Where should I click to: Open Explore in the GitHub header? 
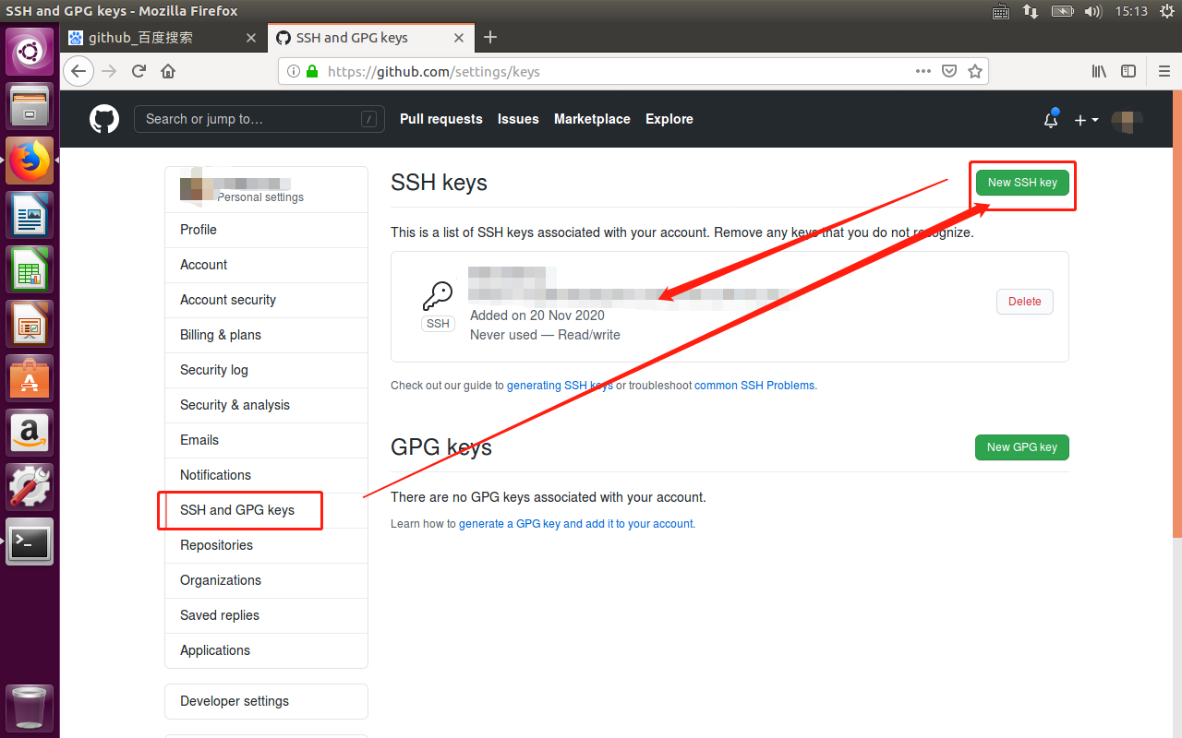669,119
